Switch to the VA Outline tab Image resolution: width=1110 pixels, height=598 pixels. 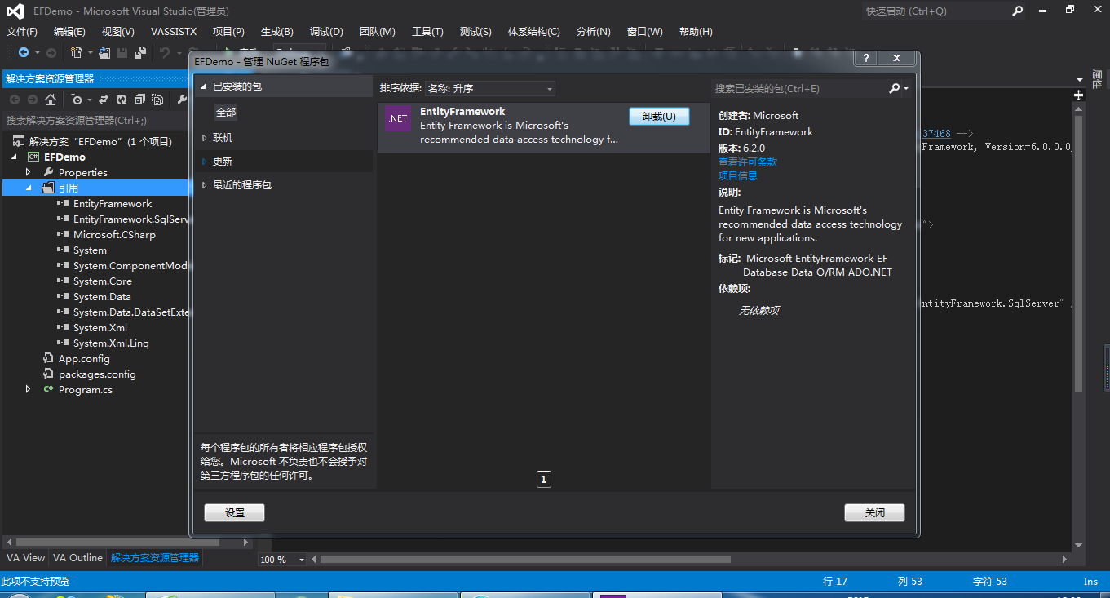(78, 558)
